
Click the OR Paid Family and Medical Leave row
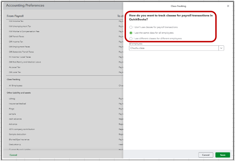click(25, 62)
